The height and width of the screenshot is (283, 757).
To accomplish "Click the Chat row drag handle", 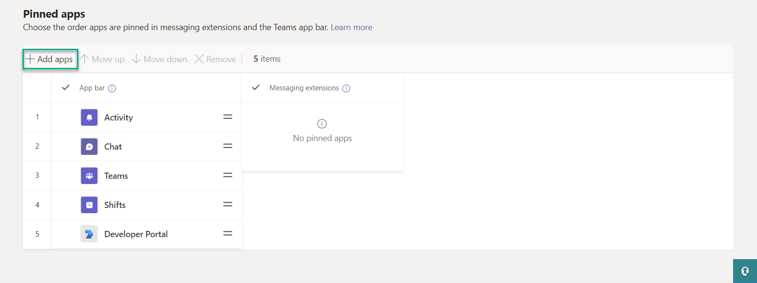I will click(228, 146).
